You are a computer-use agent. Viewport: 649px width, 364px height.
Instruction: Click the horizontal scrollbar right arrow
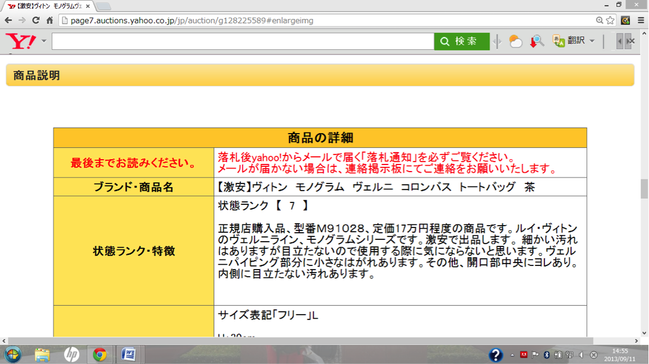coord(637,341)
